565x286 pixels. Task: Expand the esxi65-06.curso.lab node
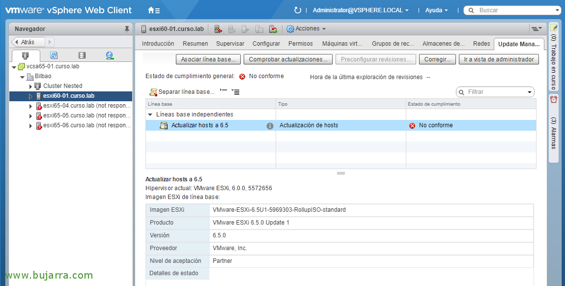(30, 126)
